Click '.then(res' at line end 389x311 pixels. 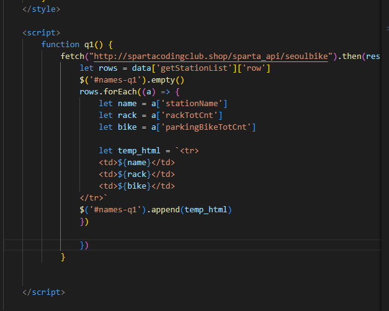click(359, 56)
